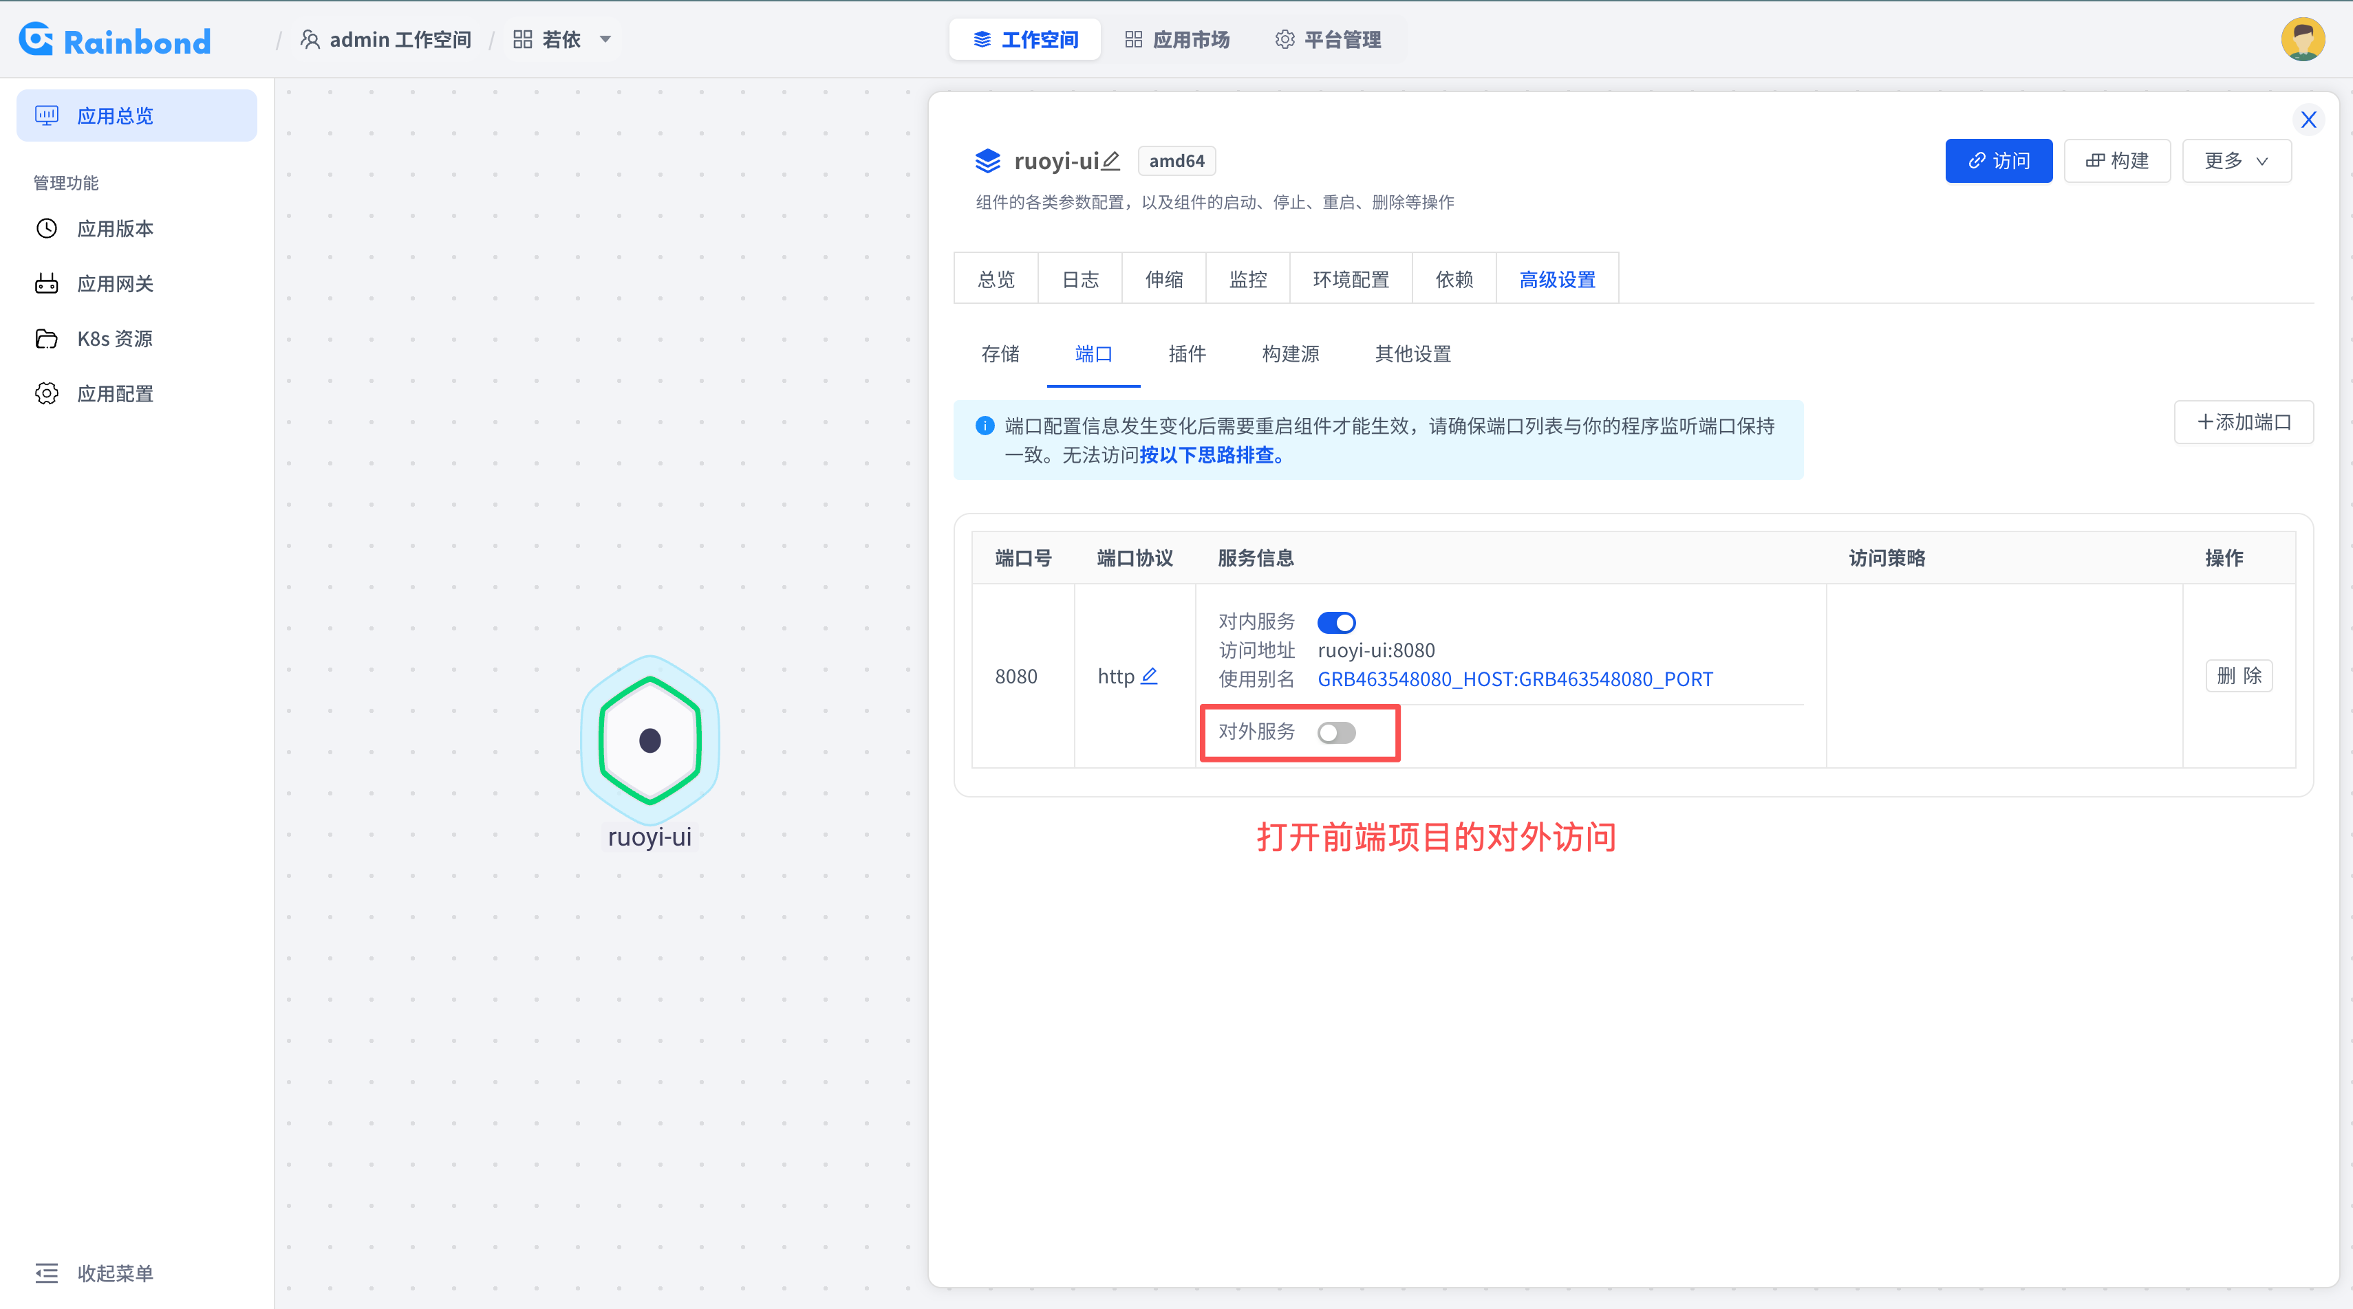This screenshot has height=1309, width=2353.
Task: Open the 构建源 sub-tab
Action: (x=1290, y=353)
